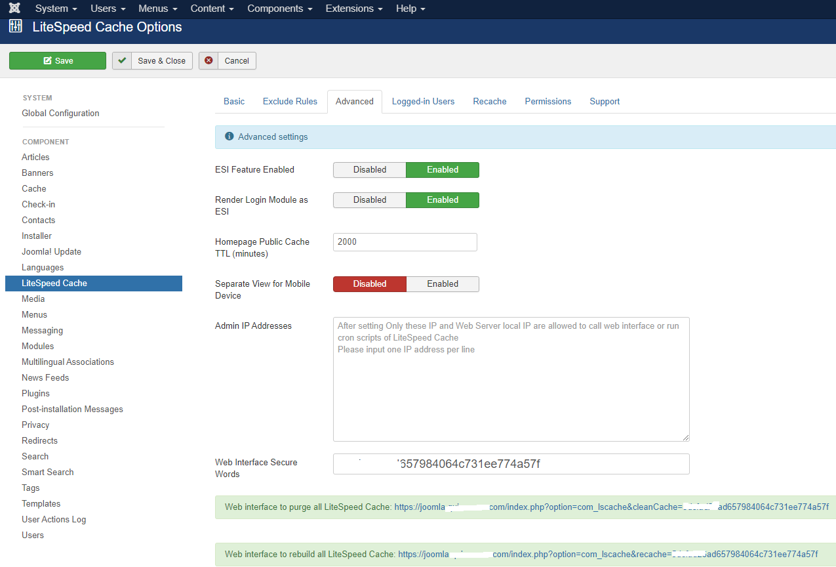Open Global Configuration in the sidebar
The width and height of the screenshot is (836, 567).
point(60,113)
